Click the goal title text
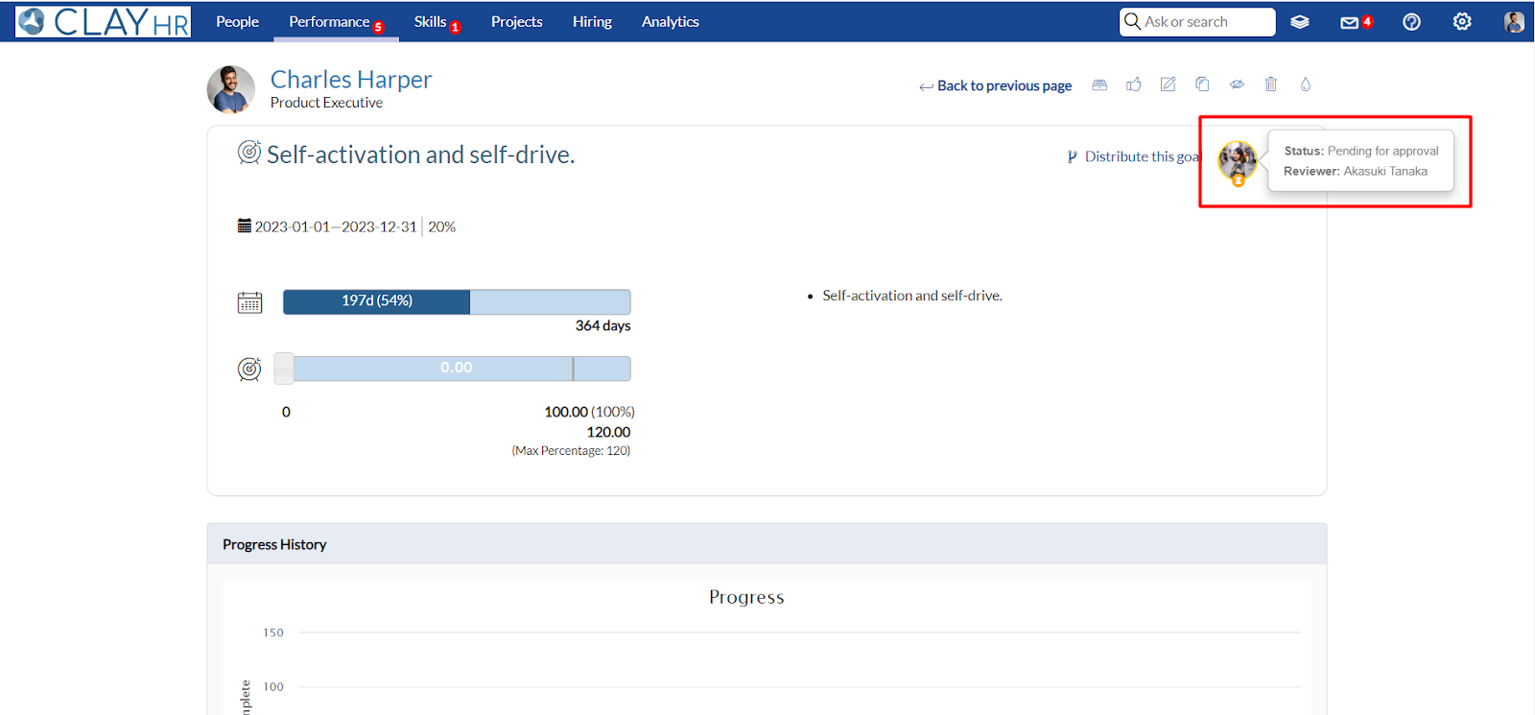Viewport: 1535px width, 715px height. (420, 155)
